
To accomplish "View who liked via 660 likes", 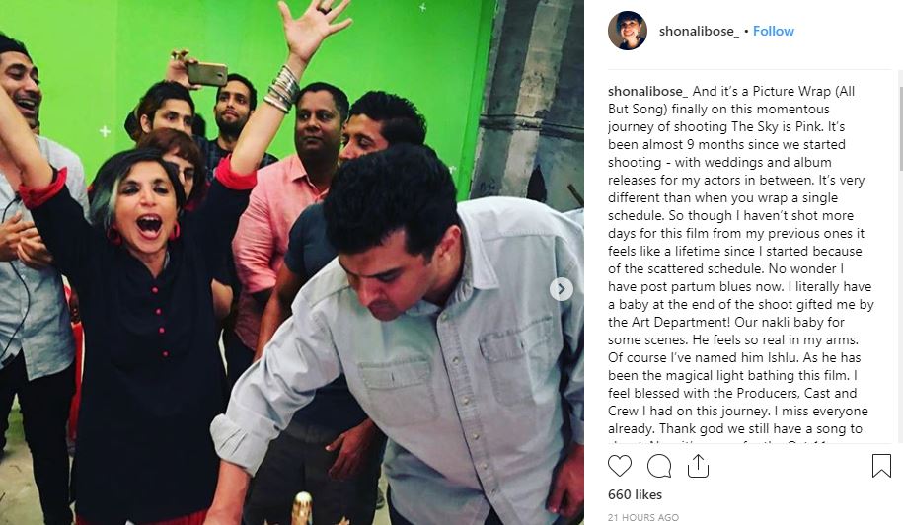I will pyautogui.click(x=636, y=494).
